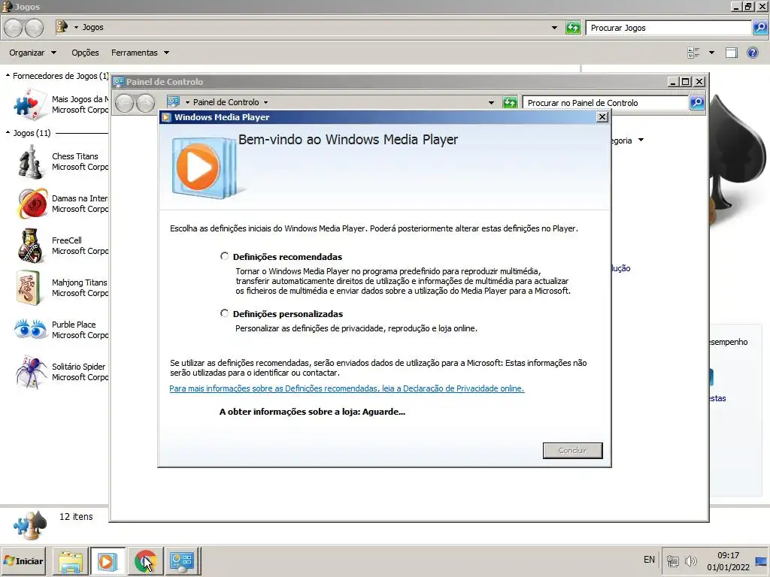Open Painel de Controlo address history dropdown

tap(491, 102)
